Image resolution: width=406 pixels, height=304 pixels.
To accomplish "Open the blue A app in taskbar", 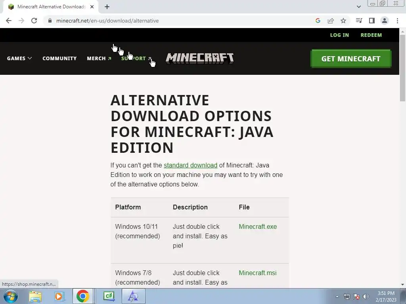I will (134, 296).
